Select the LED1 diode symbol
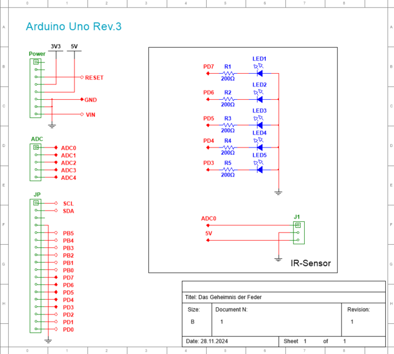394x354 pixels. pos(258,74)
